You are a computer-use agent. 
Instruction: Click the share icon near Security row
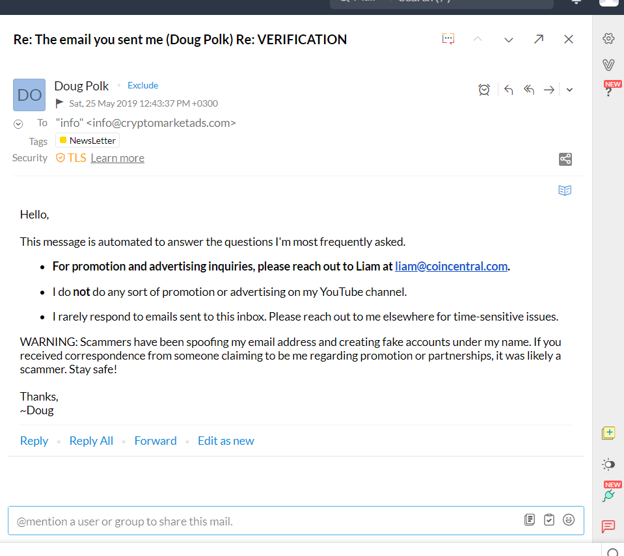(565, 159)
